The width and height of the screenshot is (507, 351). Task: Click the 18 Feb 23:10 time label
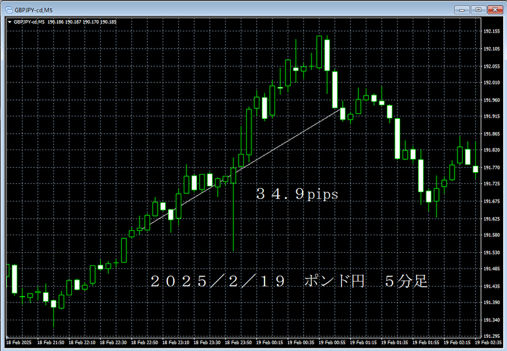tap(176, 343)
